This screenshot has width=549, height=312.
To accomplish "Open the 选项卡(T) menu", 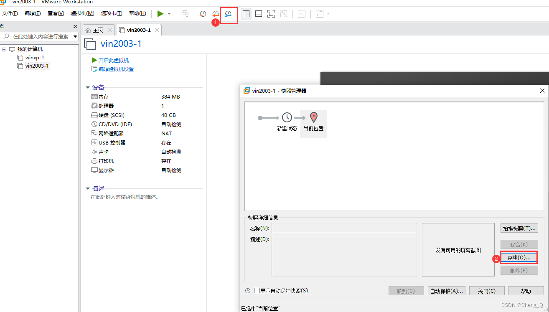I will point(112,13).
